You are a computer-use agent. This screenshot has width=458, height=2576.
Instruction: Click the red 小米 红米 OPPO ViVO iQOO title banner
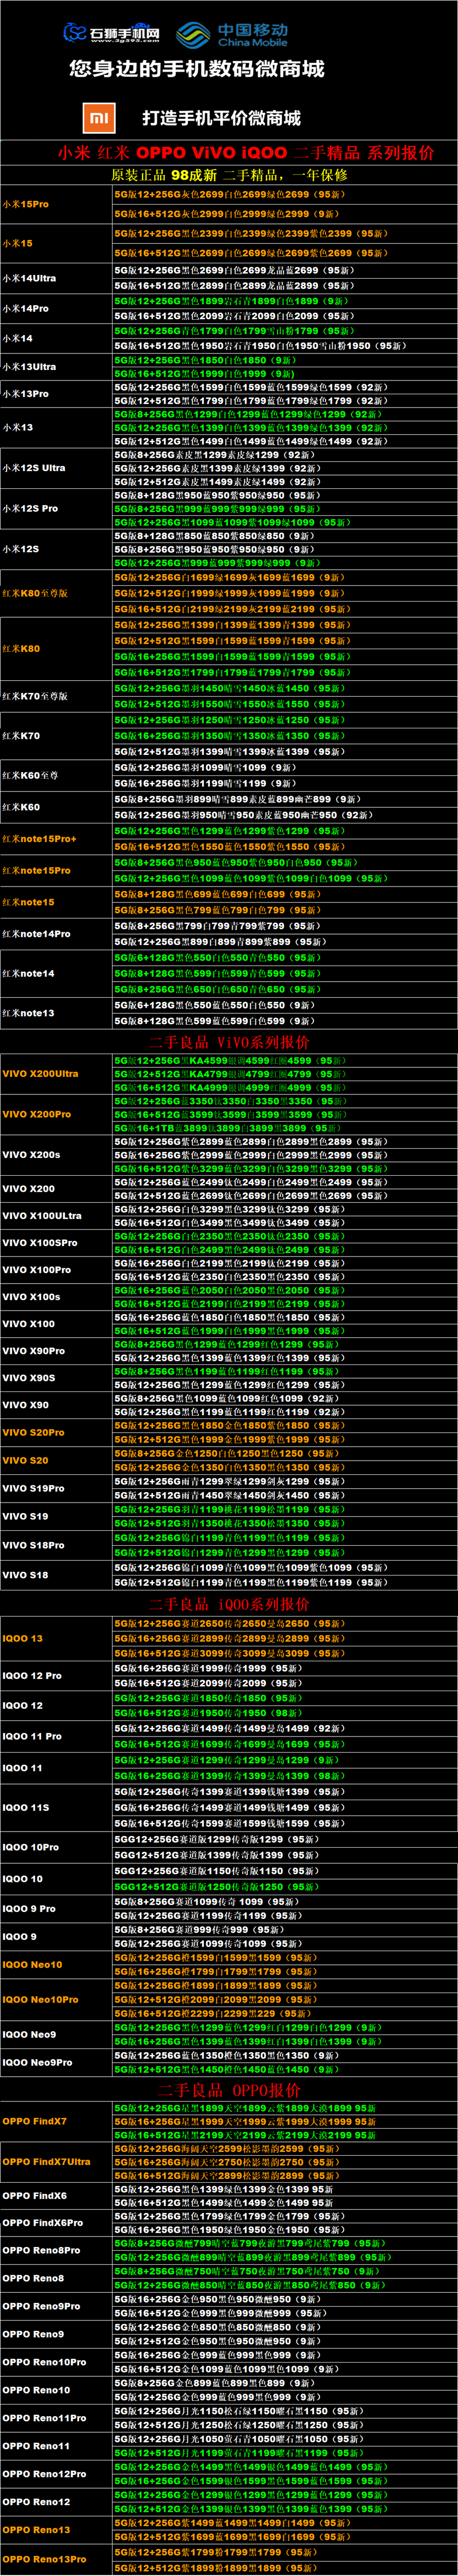click(x=246, y=153)
